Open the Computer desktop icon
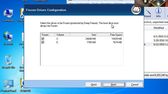Viewport: 168px width, 94px height. coord(8,15)
